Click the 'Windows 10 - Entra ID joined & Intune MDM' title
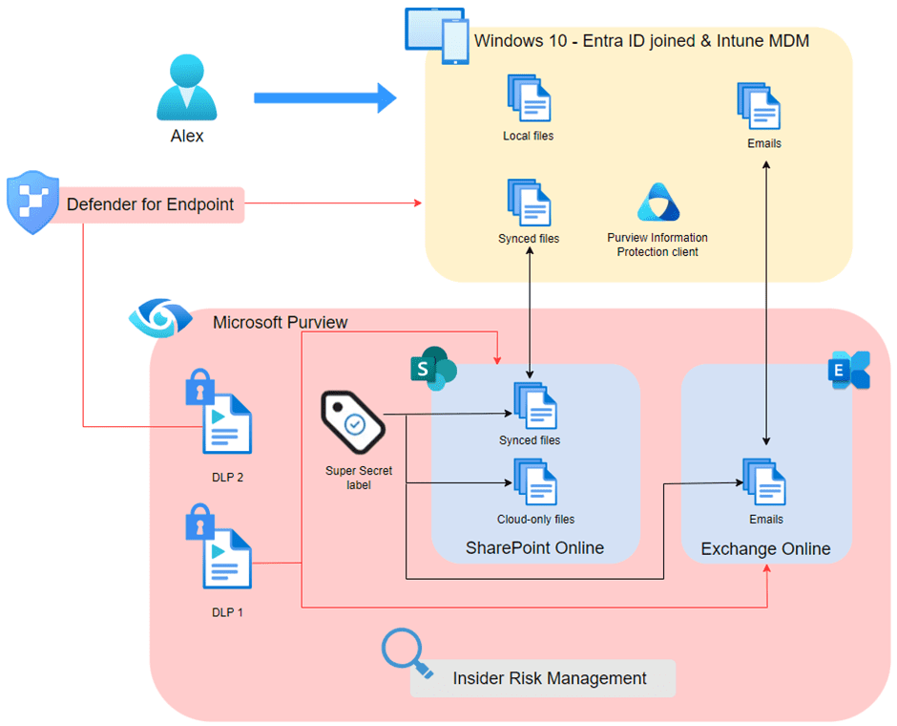897x726 pixels. point(642,41)
